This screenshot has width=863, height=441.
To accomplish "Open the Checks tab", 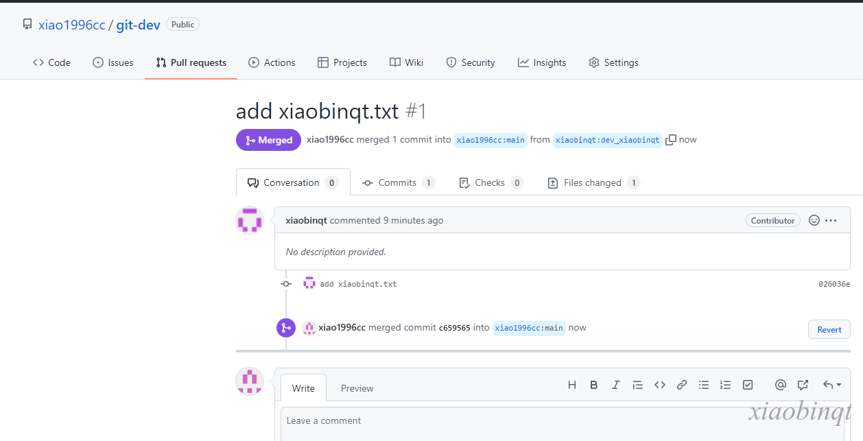I will click(490, 182).
